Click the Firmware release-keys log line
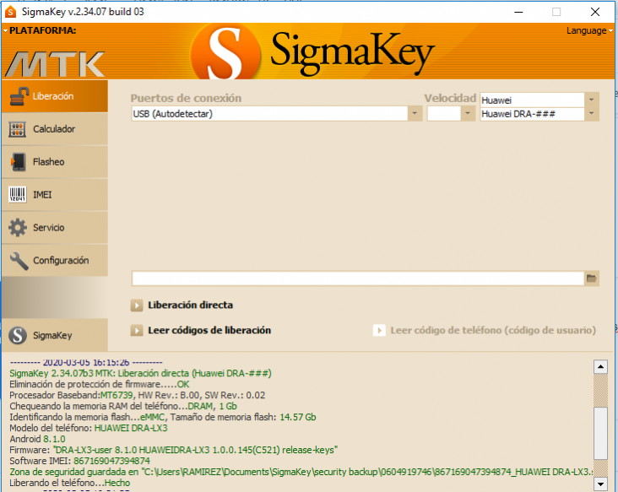 click(x=174, y=451)
